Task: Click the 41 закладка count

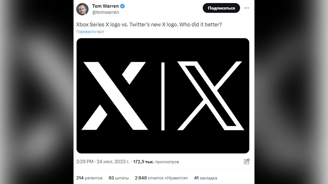Action: (x=205, y=178)
